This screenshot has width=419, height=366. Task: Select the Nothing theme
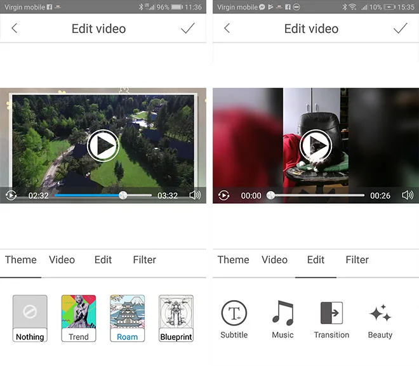[x=30, y=318]
